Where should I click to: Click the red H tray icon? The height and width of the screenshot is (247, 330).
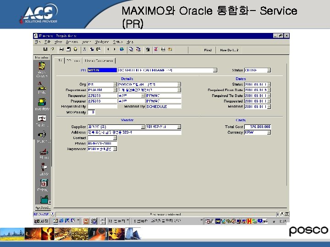[249, 221]
